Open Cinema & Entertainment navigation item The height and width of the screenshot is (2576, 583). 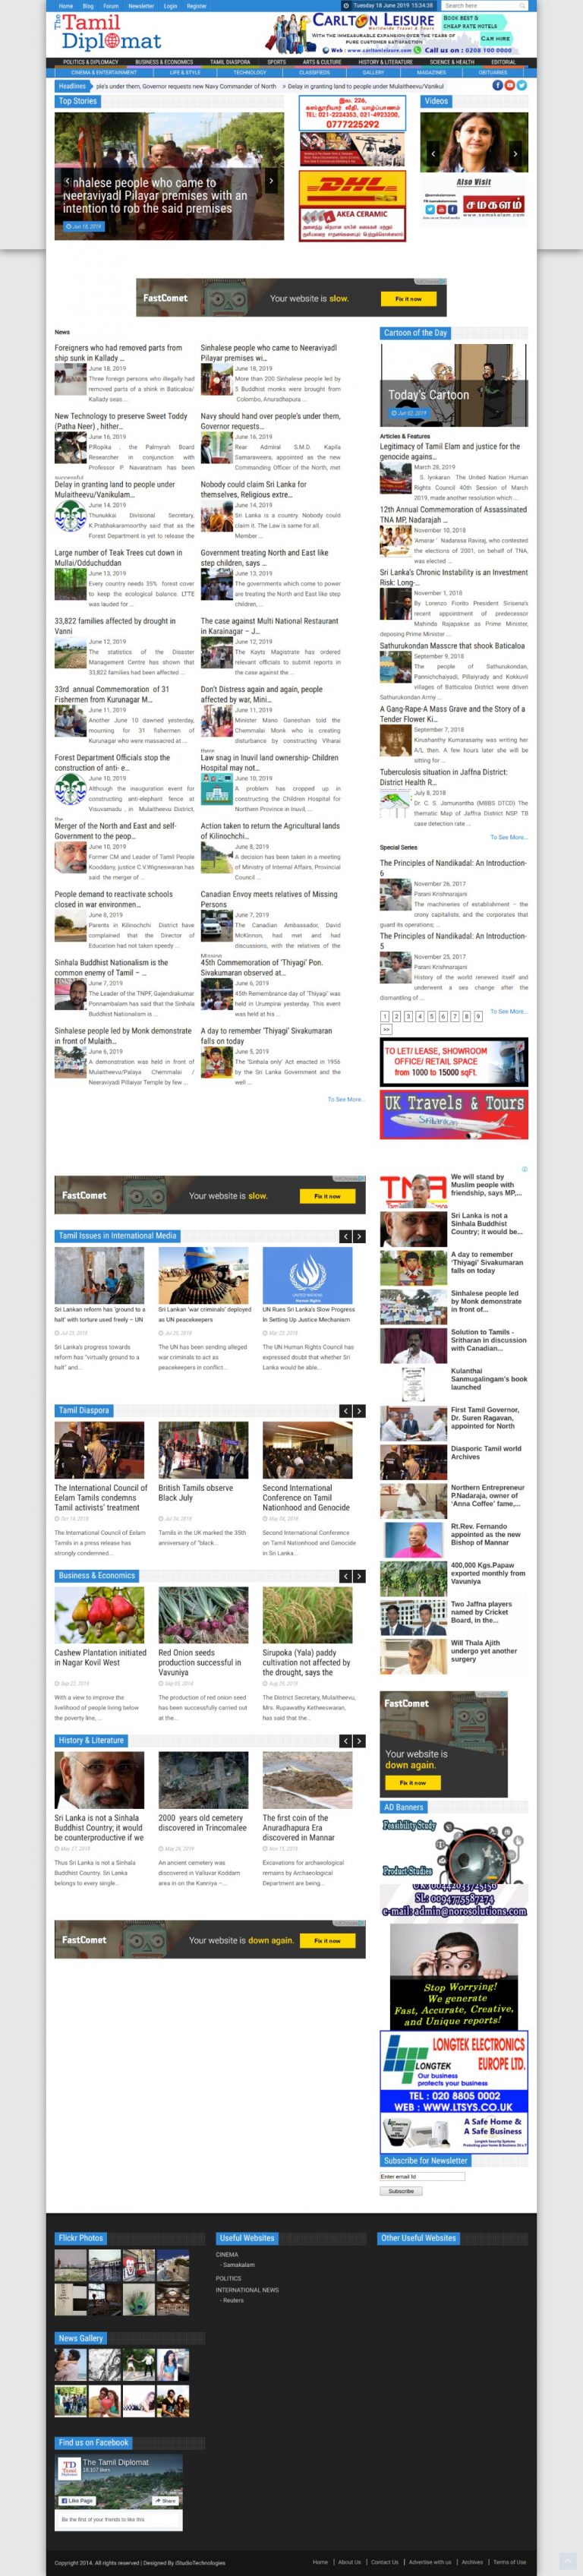(104, 72)
